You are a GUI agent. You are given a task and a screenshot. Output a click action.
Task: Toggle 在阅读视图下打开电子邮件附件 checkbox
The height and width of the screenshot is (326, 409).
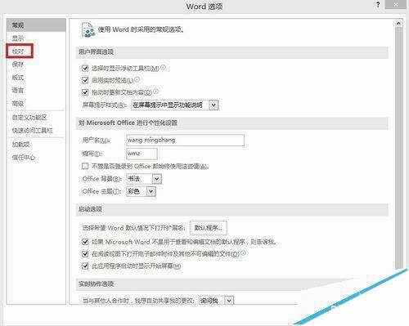(85, 254)
